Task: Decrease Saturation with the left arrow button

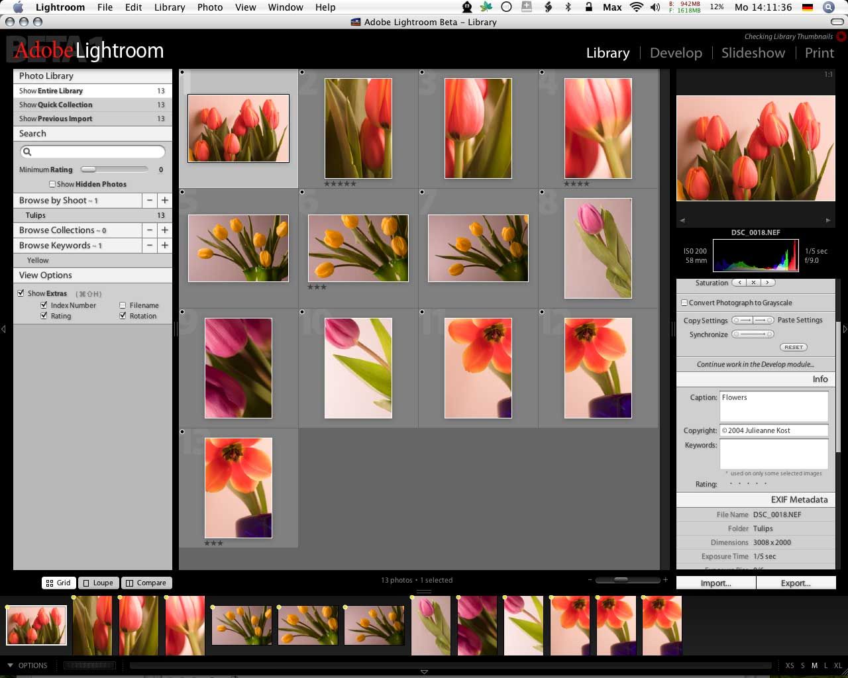Action: (739, 283)
